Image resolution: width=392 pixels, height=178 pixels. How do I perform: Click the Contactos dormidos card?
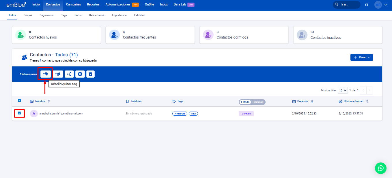244,35
